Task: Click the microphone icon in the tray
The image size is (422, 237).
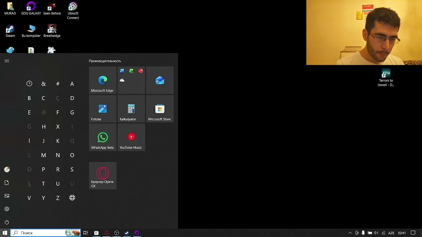Action: point(363,233)
